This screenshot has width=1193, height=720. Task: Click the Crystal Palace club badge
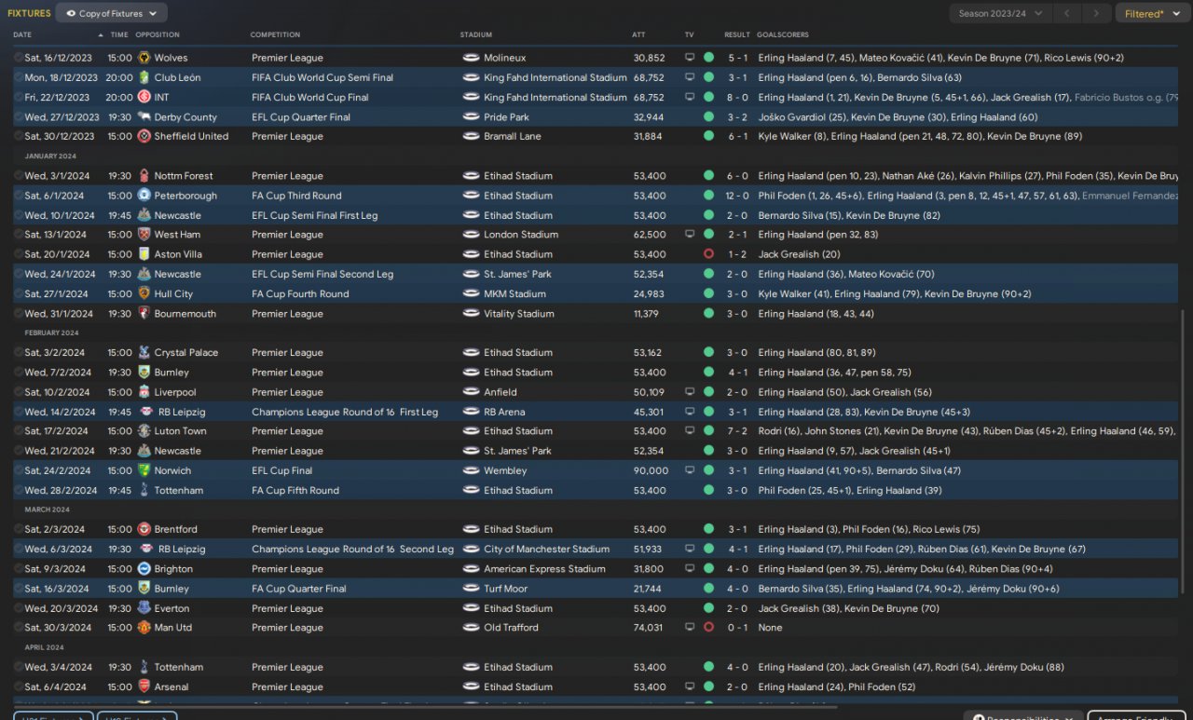pyautogui.click(x=144, y=353)
